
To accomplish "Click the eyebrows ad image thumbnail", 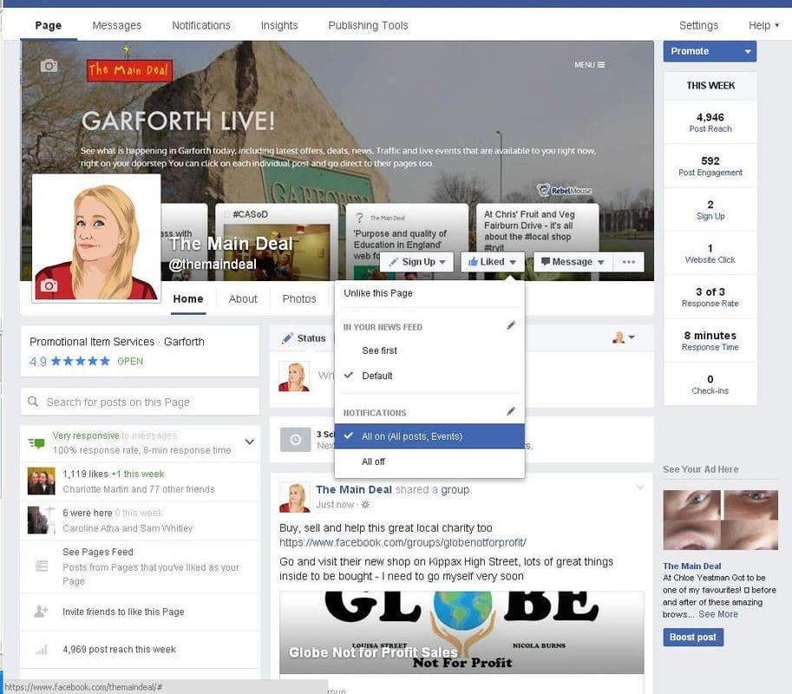I will point(720,520).
